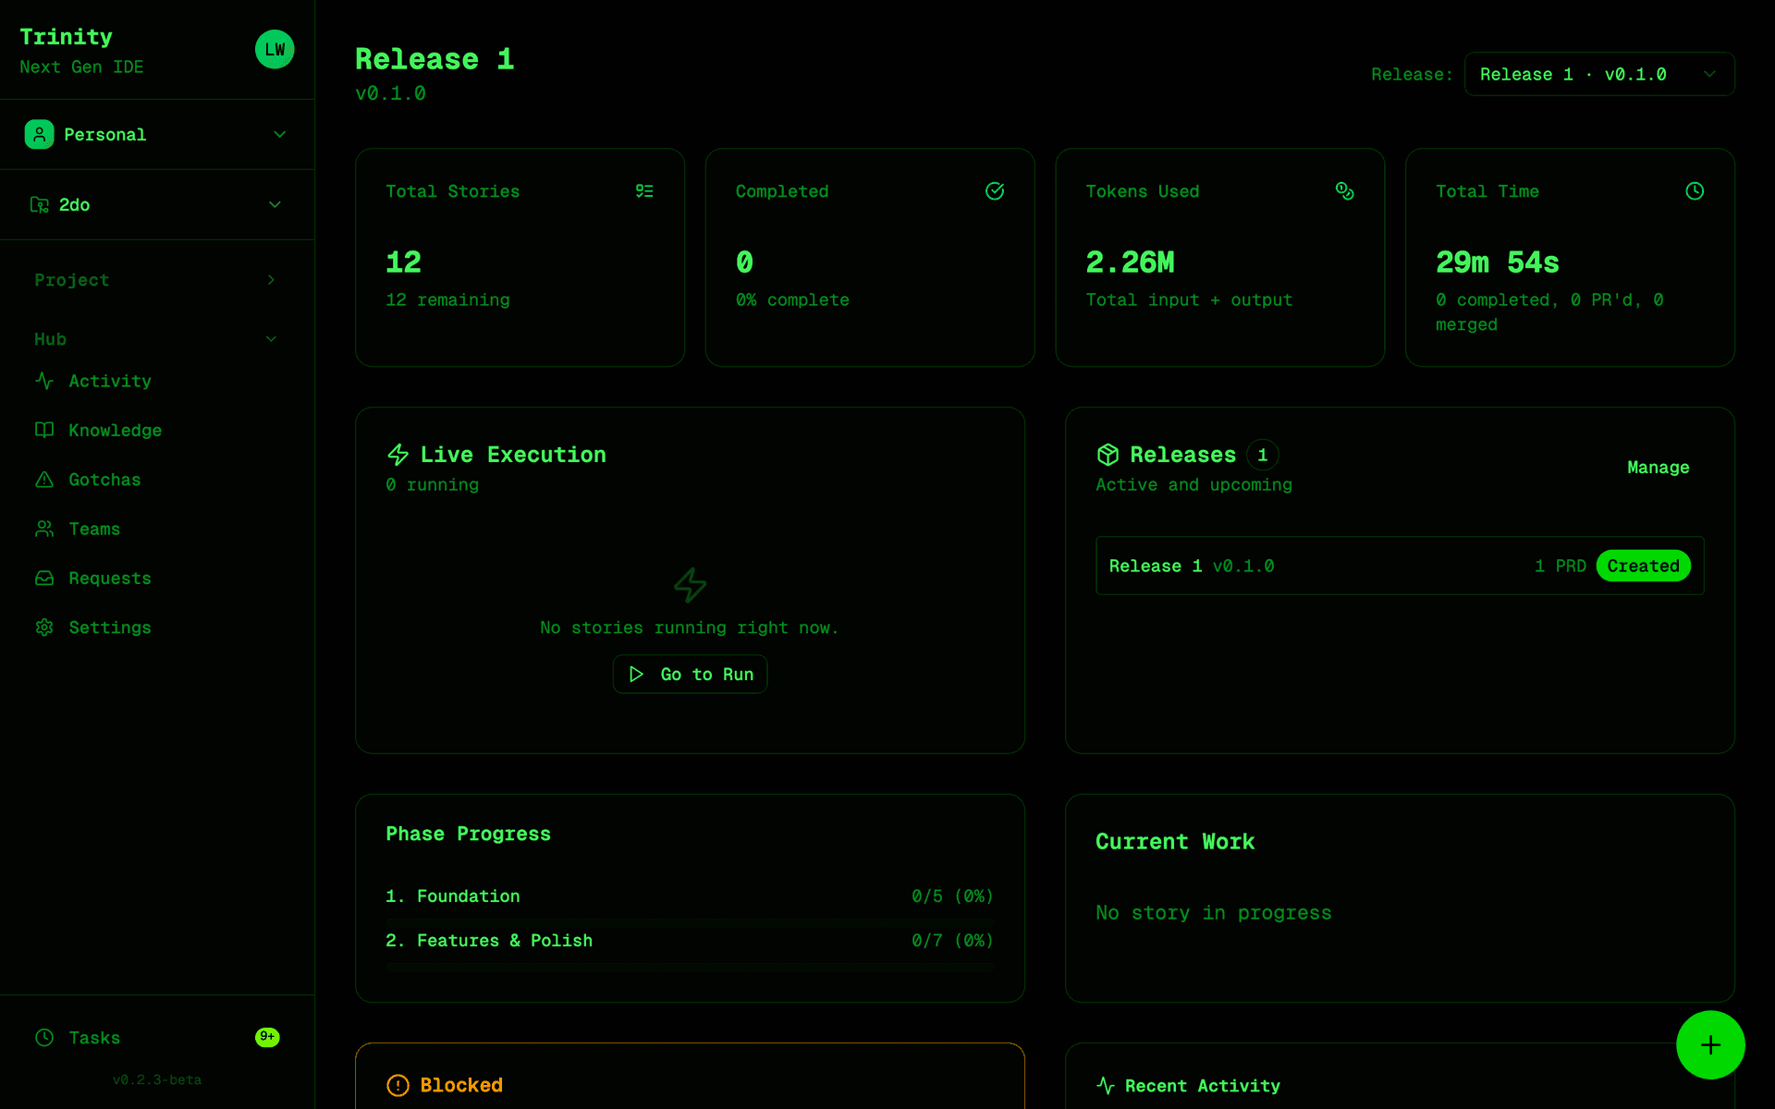The image size is (1775, 1109).
Task: Click the 29m 54s total time value
Action: coord(1498,262)
